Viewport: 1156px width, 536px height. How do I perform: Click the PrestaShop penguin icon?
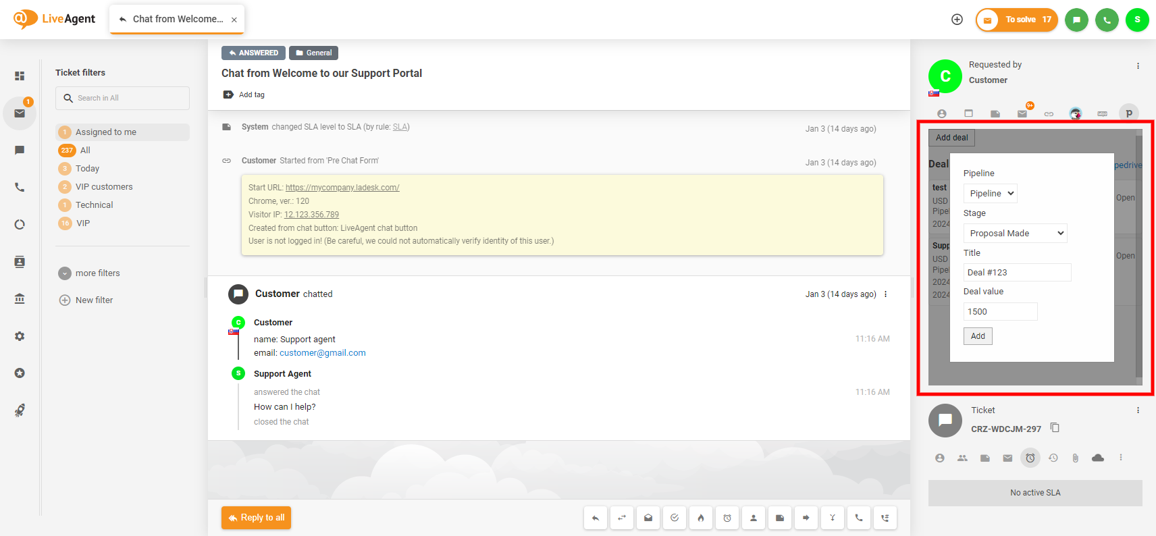(1075, 113)
